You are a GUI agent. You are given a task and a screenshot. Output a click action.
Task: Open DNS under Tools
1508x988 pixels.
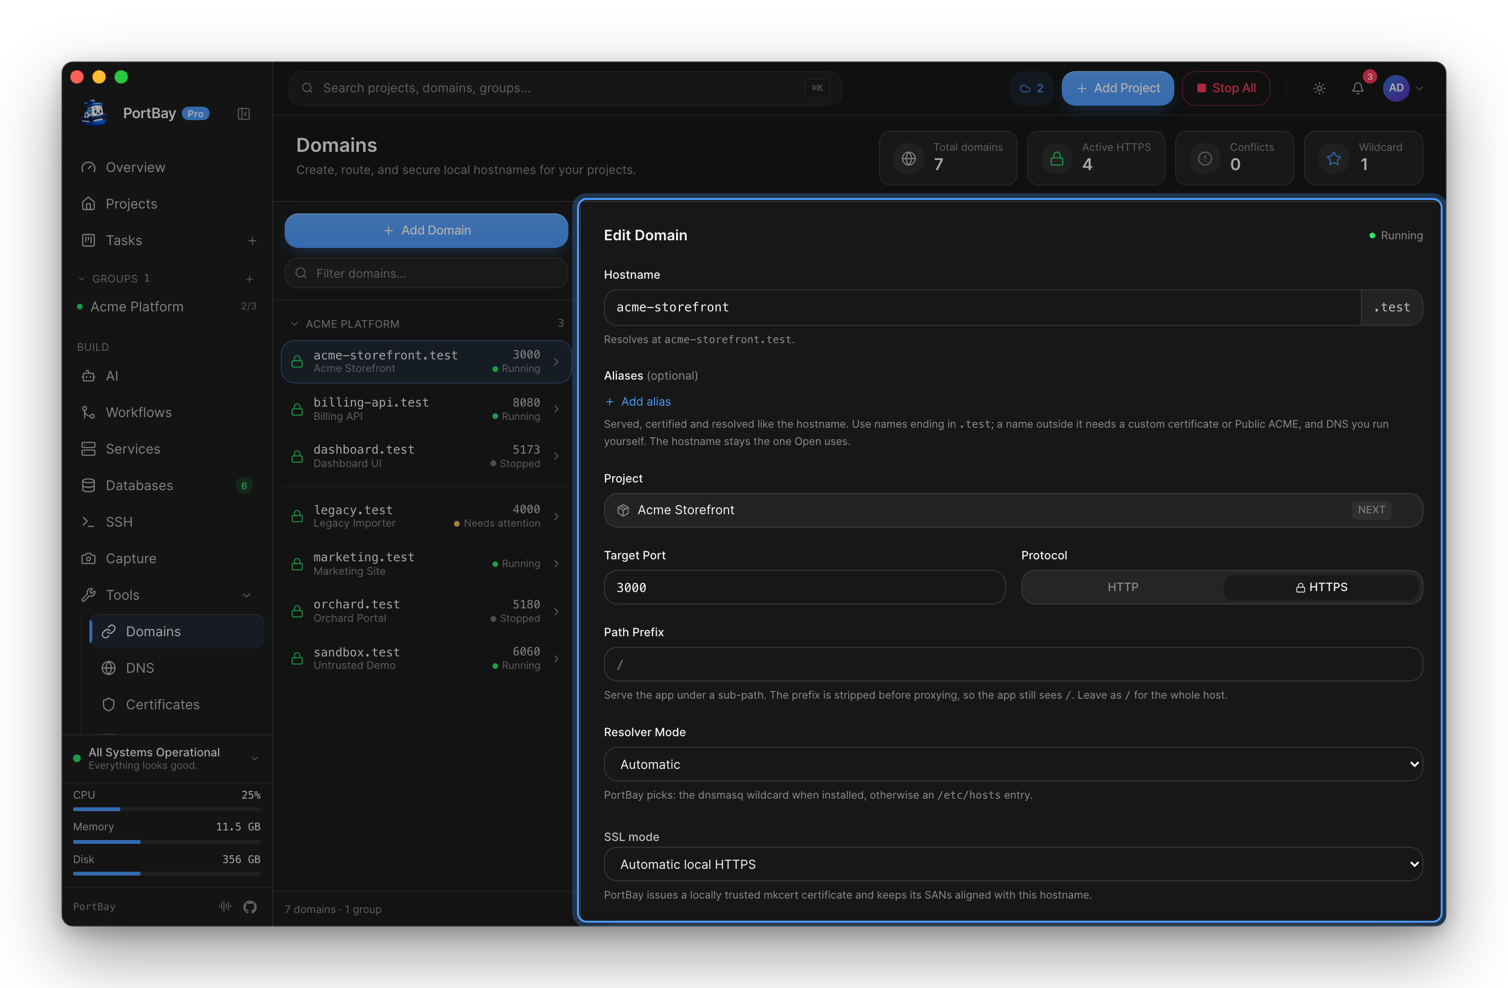click(x=177, y=668)
